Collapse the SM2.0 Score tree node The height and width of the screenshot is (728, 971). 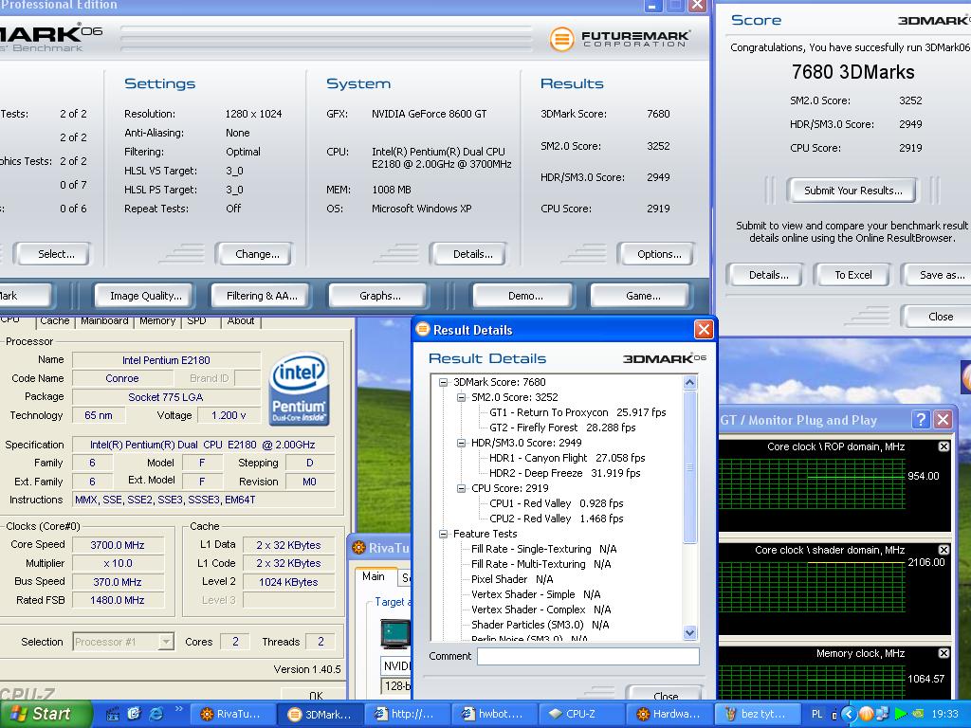[x=462, y=397]
